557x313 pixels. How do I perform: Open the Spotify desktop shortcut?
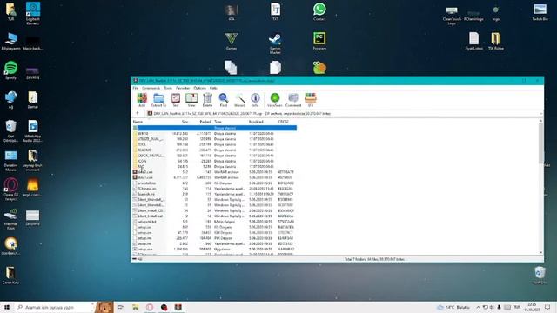click(11, 70)
